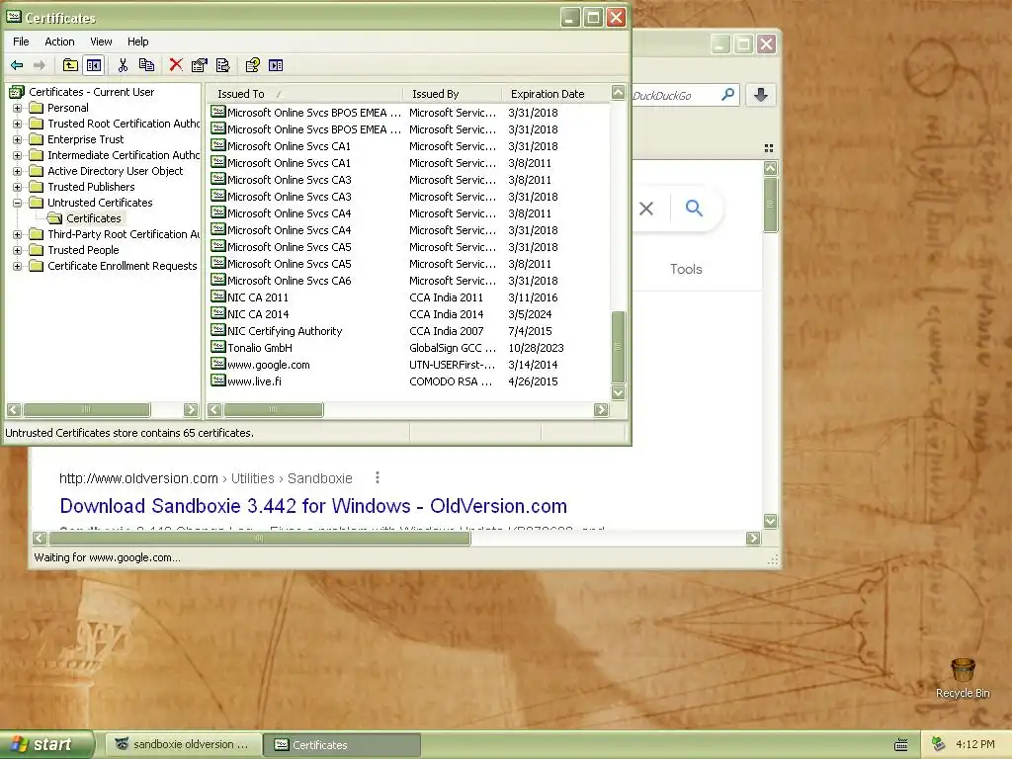Collapse the Untrusted Certificates node

pyautogui.click(x=18, y=203)
